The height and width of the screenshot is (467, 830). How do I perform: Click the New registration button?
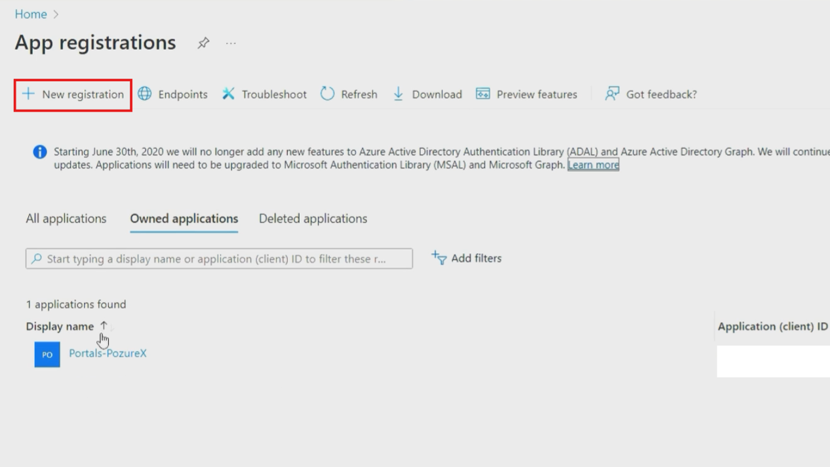73,94
